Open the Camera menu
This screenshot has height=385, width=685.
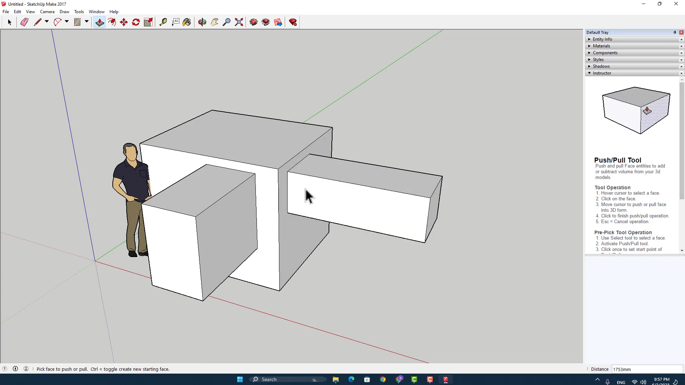click(47, 12)
